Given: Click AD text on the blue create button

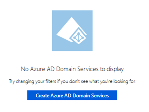Looking at the screenshot, I should point(68,96).
